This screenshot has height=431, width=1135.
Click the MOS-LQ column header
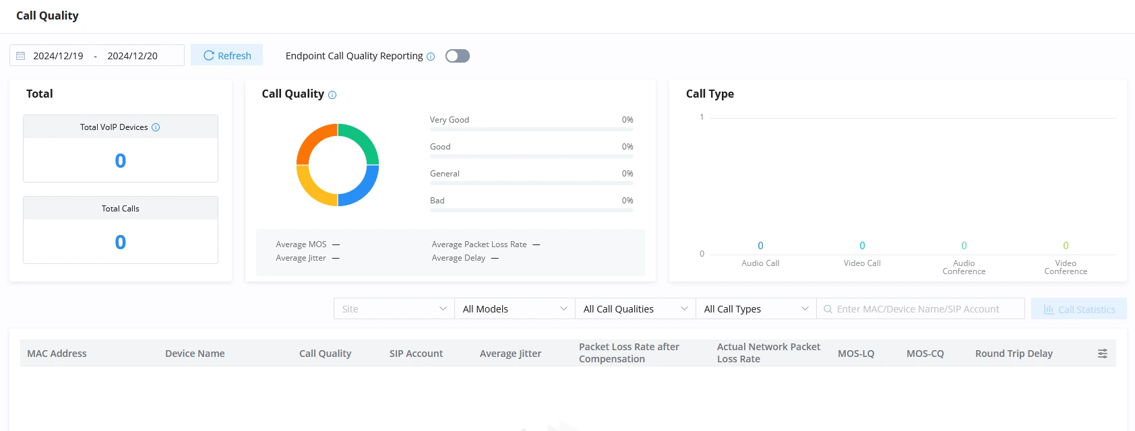856,354
